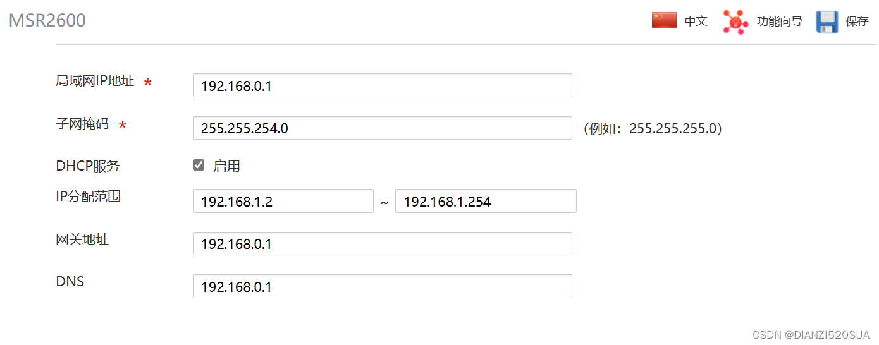Click the 子网掩码 label
879x345 pixels.
pos(82,124)
